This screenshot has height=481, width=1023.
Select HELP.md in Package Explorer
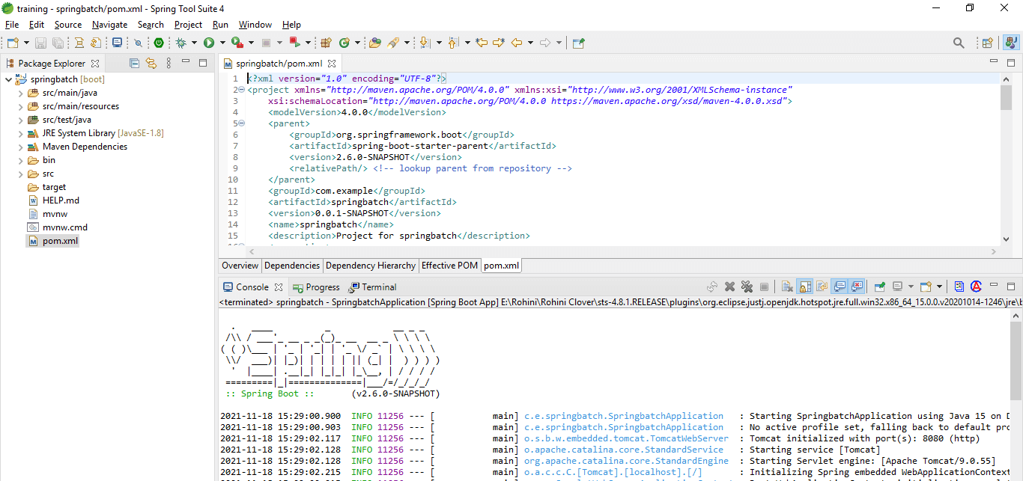click(61, 200)
